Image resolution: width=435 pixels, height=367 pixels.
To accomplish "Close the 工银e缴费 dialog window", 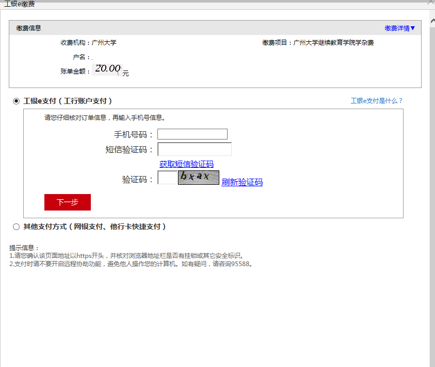I will (431, 3).
